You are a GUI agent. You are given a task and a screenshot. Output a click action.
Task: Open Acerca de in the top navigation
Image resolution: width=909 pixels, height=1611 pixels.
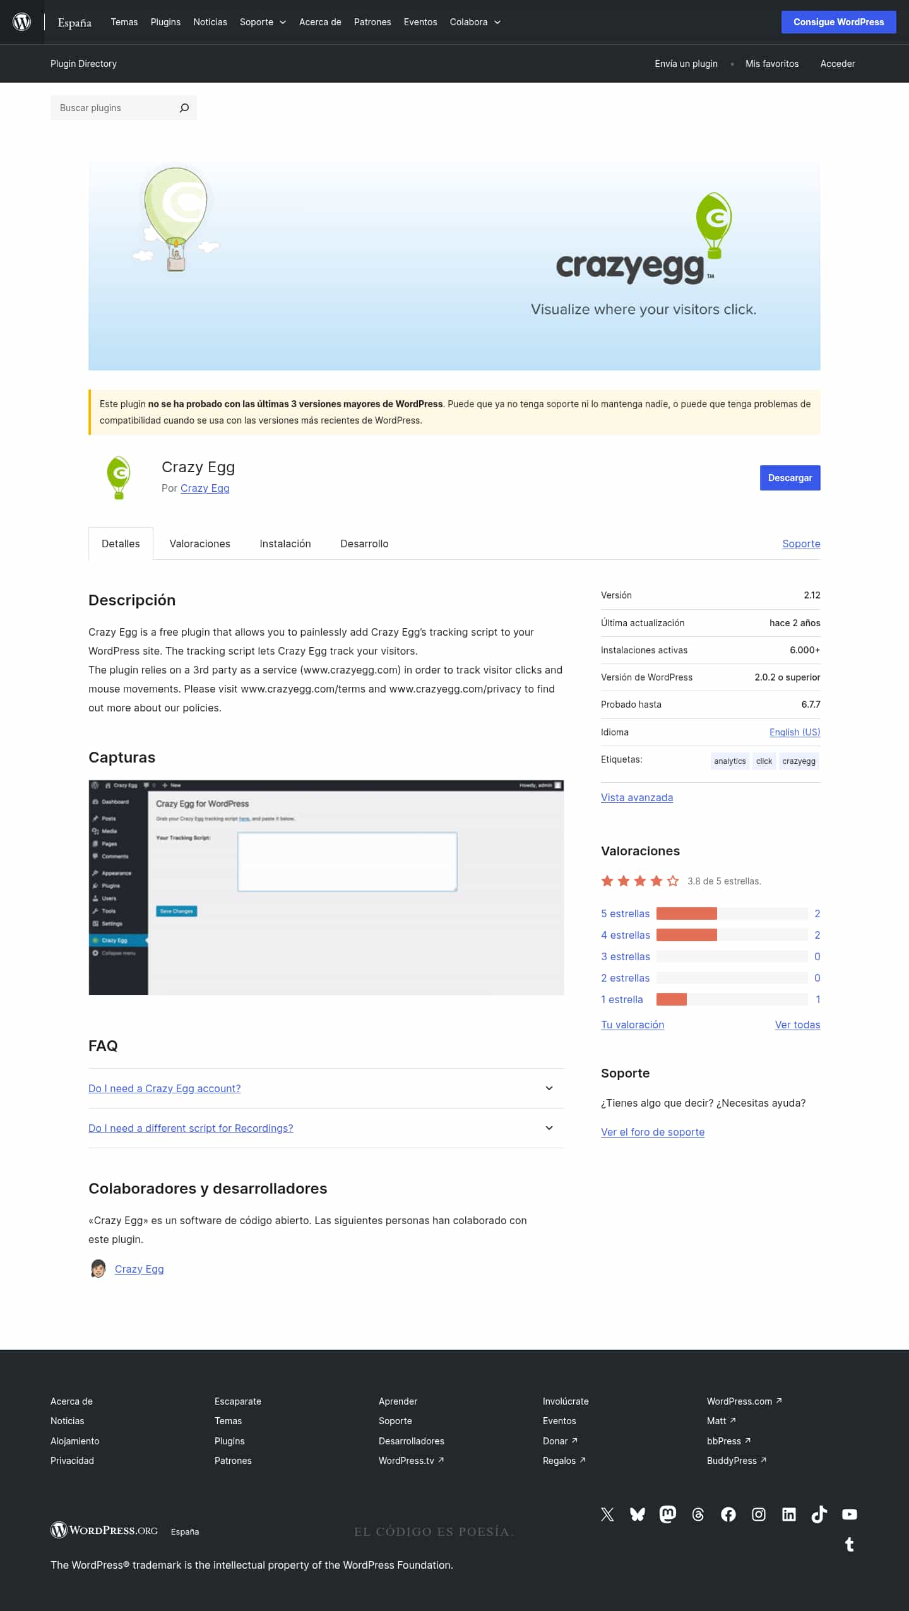[x=320, y=22]
